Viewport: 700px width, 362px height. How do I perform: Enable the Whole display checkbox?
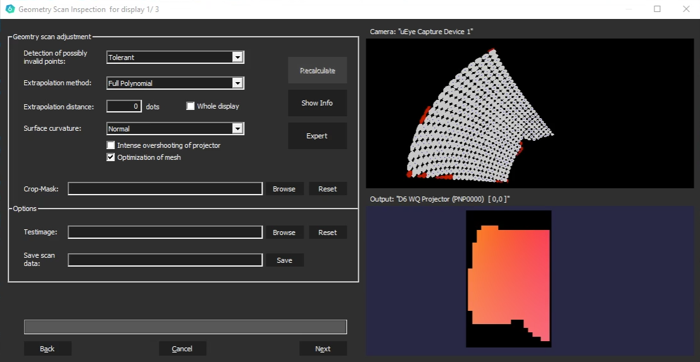coord(191,106)
